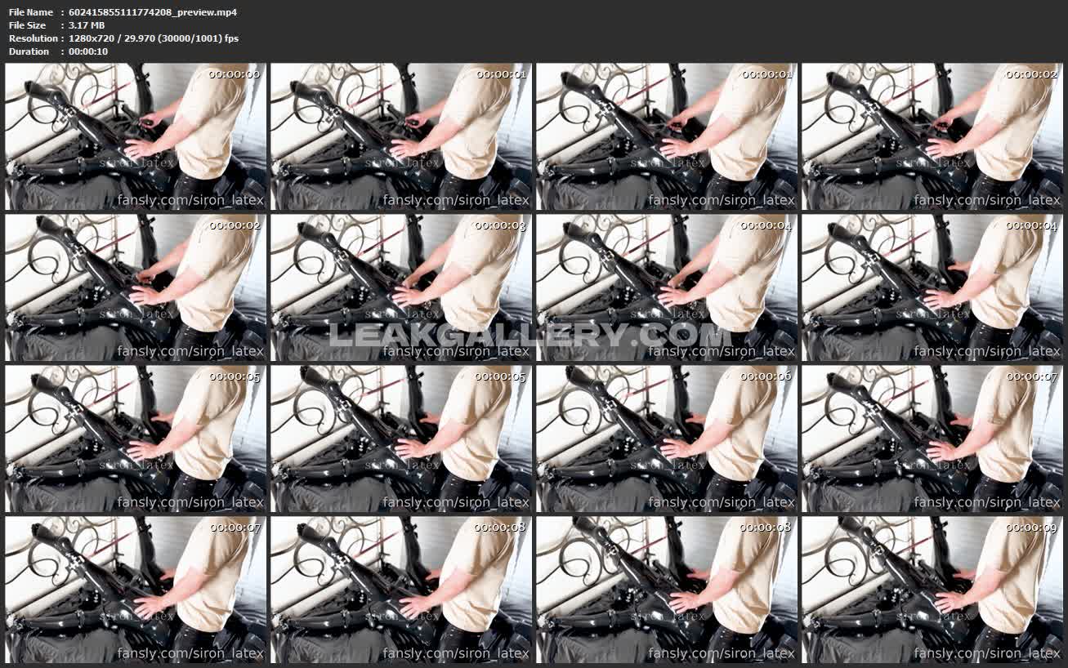The height and width of the screenshot is (668, 1068).
Task: Click the second 00:00:07 frame thumbnail
Action: click(x=136, y=589)
